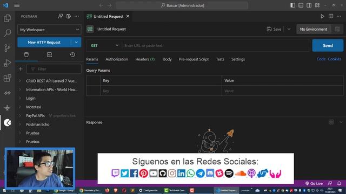Click the empty Value cell in Query Params
This screenshot has width=346, height=194.
(x=282, y=91)
